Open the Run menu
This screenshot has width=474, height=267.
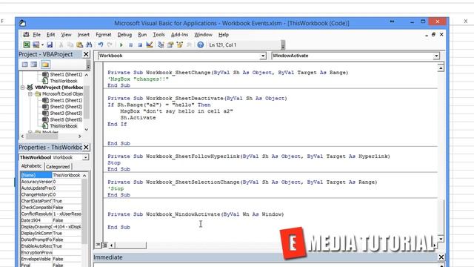(142, 35)
